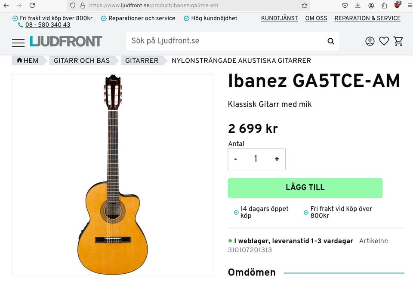Screen dimensions: 413x284
Task: Open the hamburger navigation menu
Action: (18, 43)
